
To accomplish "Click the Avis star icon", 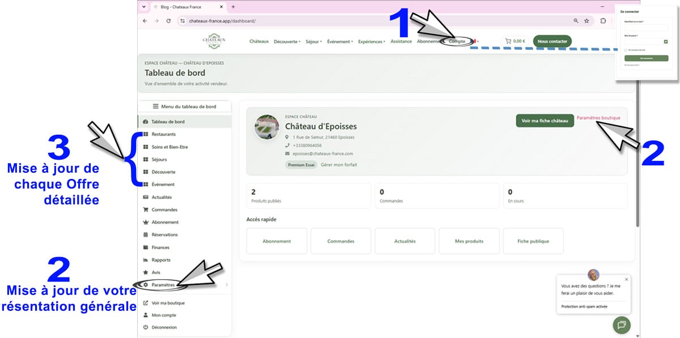I will 146,272.
